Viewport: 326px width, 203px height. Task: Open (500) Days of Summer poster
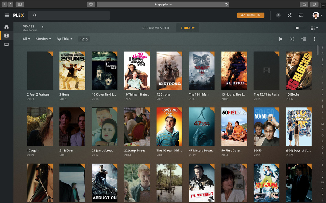click(299, 127)
